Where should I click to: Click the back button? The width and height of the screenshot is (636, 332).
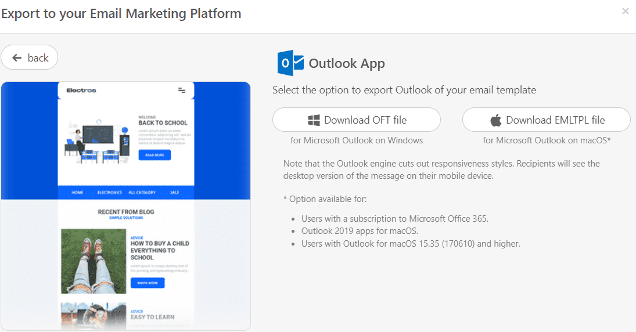tap(29, 57)
